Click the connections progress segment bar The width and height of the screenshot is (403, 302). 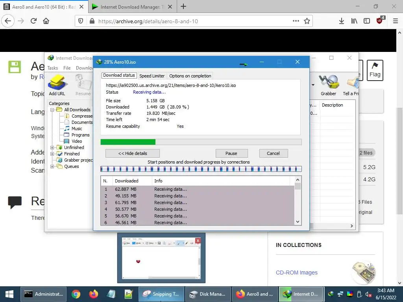(x=201, y=169)
